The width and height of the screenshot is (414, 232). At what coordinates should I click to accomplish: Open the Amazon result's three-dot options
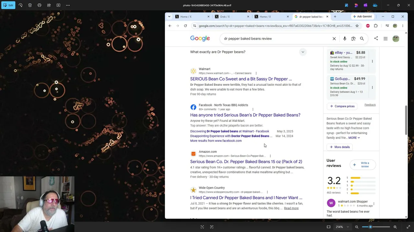[x=270, y=156]
